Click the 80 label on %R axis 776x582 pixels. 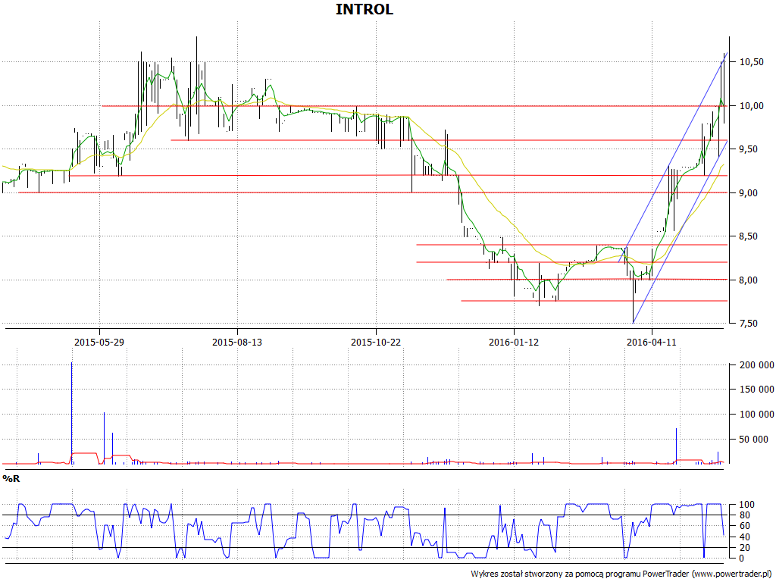(745, 515)
